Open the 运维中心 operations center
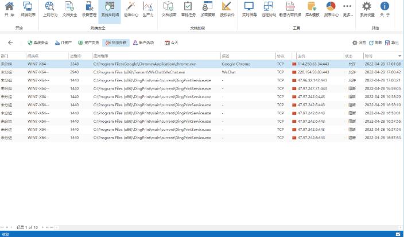The image size is (404, 237). point(131,8)
